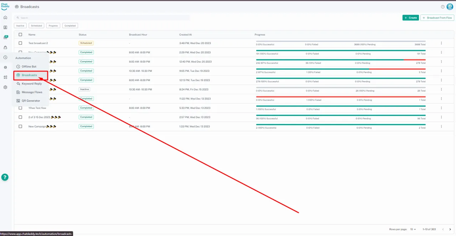Click the settings gear icon in sidebar
The image size is (456, 236).
(5, 87)
